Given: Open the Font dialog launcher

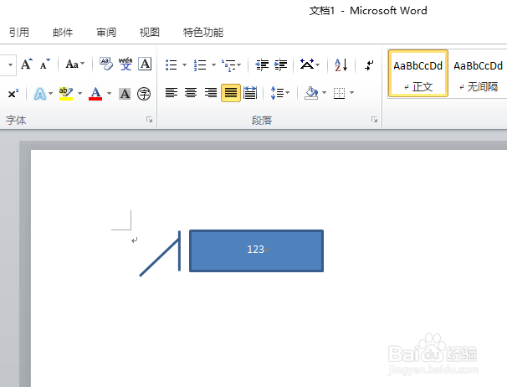Looking at the screenshot, I should (x=150, y=120).
